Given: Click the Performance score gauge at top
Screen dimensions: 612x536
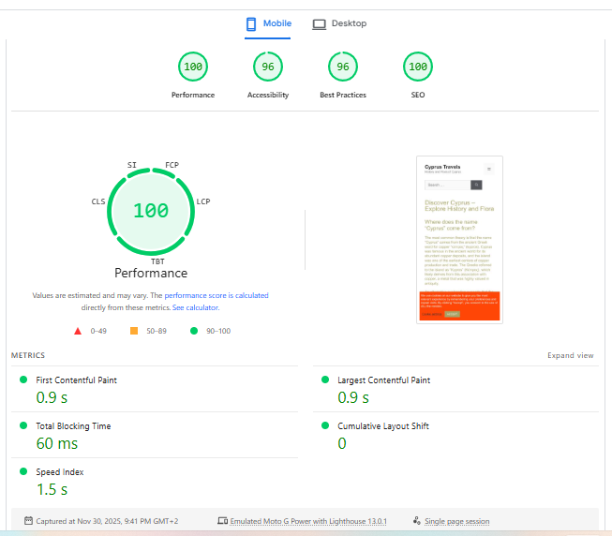Looking at the screenshot, I should click(193, 67).
